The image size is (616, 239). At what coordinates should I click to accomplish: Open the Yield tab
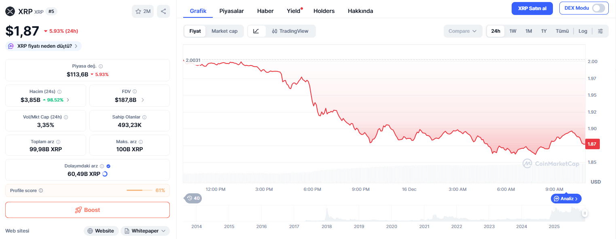click(x=294, y=11)
